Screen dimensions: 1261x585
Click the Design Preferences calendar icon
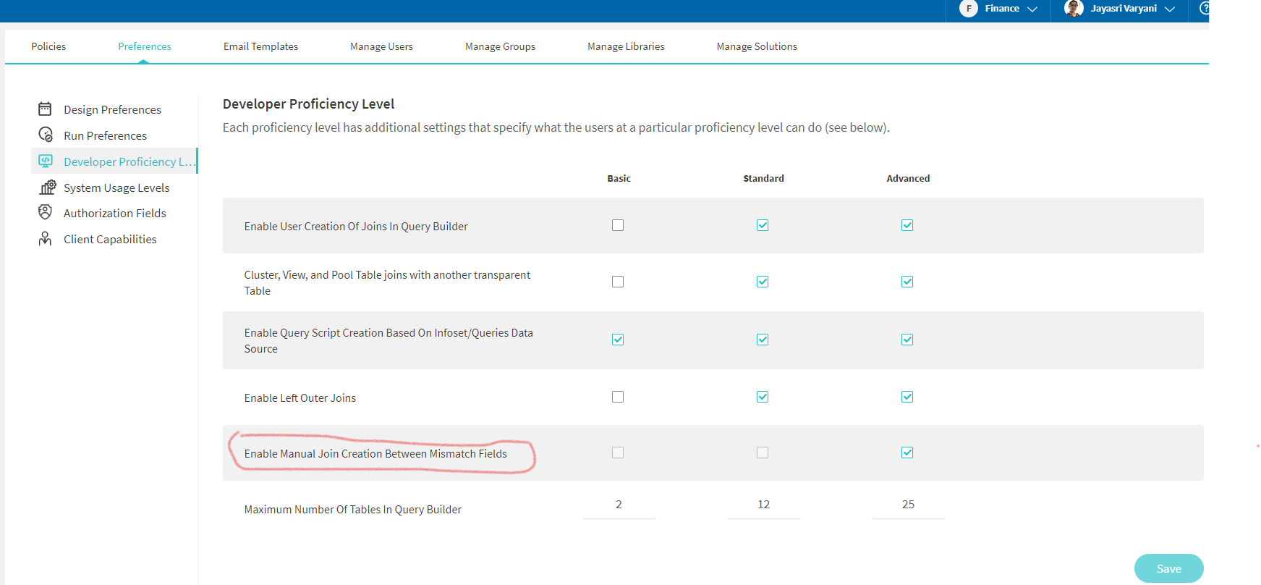coord(45,109)
